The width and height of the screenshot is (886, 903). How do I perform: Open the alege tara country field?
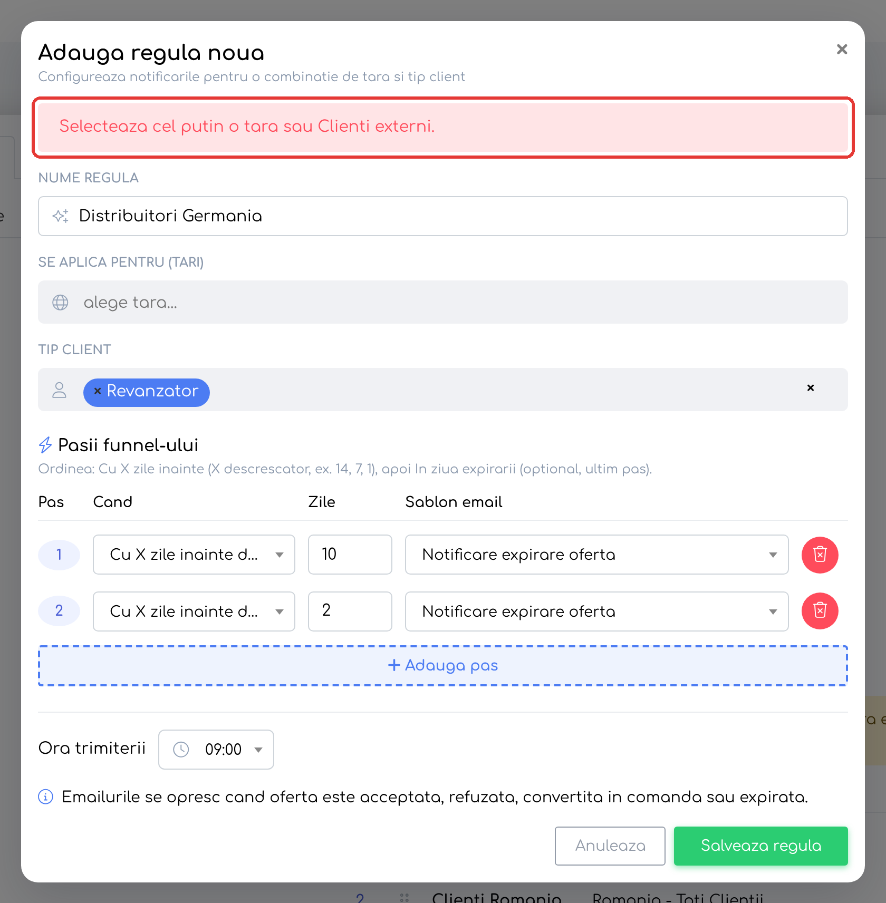443,302
